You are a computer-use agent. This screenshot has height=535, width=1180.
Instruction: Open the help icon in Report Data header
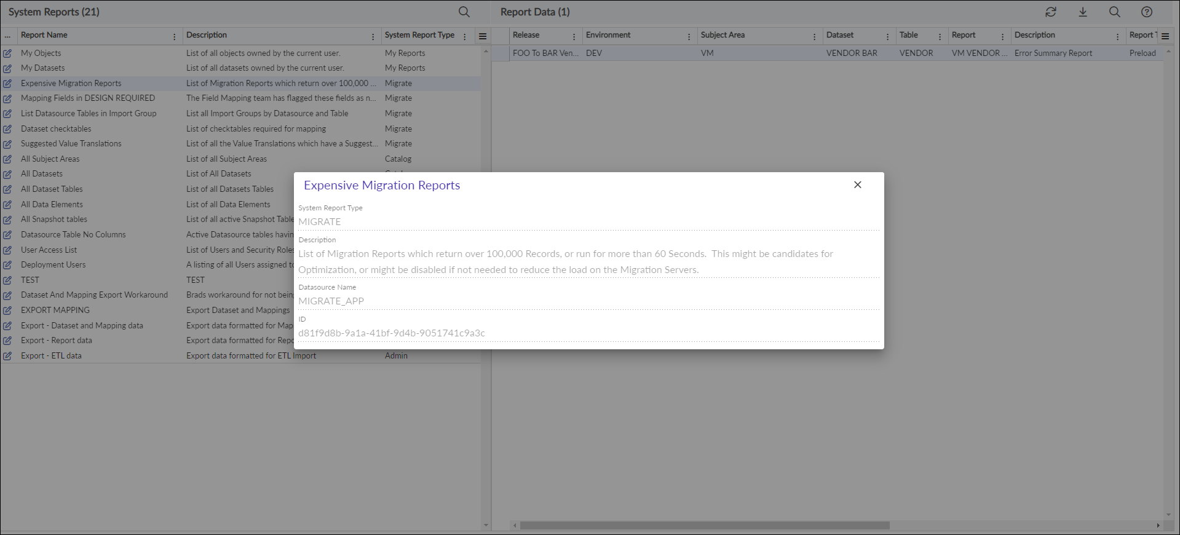point(1147,12)
